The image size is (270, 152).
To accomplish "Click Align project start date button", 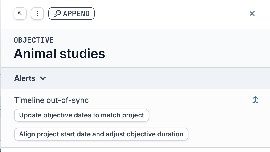I will tap(101, 134).
